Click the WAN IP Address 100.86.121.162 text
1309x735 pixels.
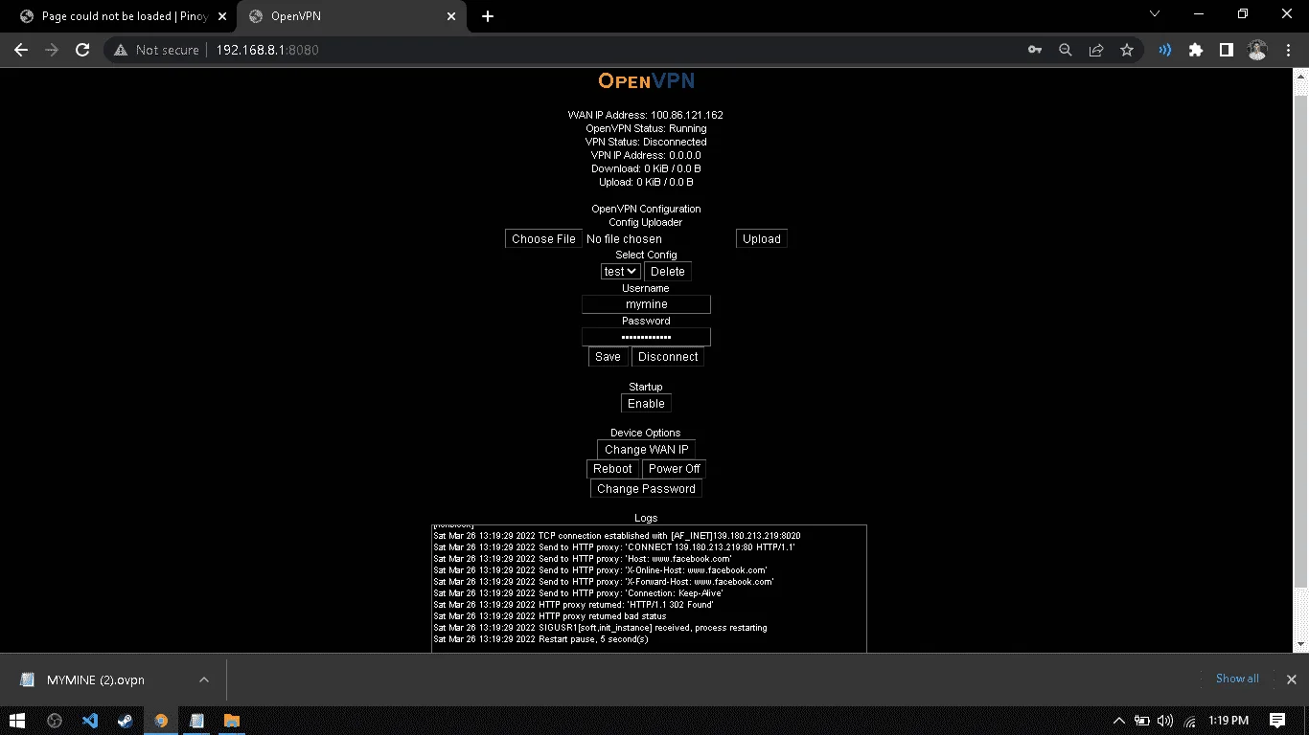coord(645,115)
